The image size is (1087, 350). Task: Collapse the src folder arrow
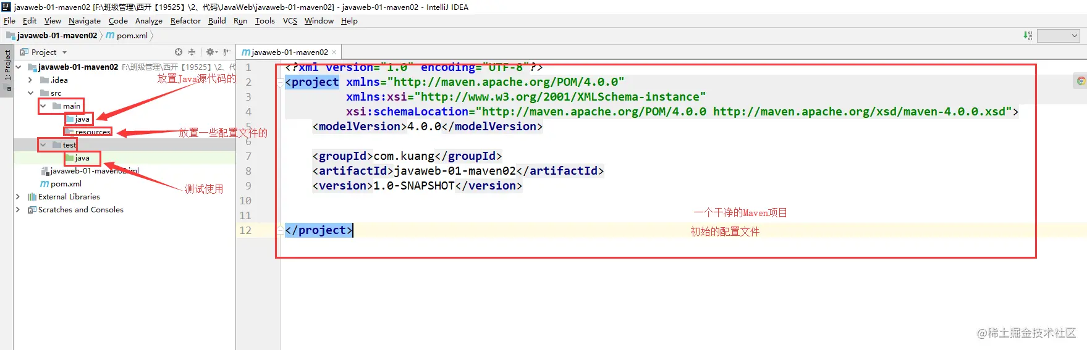pyautogui.click(x=30, y=93)
